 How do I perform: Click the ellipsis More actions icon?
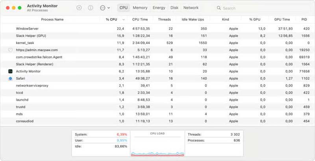[x=103, y=8]
